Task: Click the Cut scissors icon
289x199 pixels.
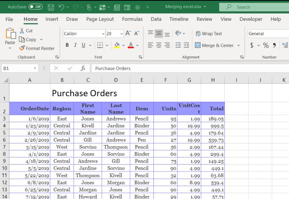Action: (x=22, y=31)
